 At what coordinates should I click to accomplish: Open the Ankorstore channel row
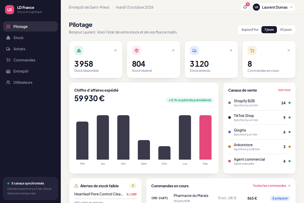point(259,147)
